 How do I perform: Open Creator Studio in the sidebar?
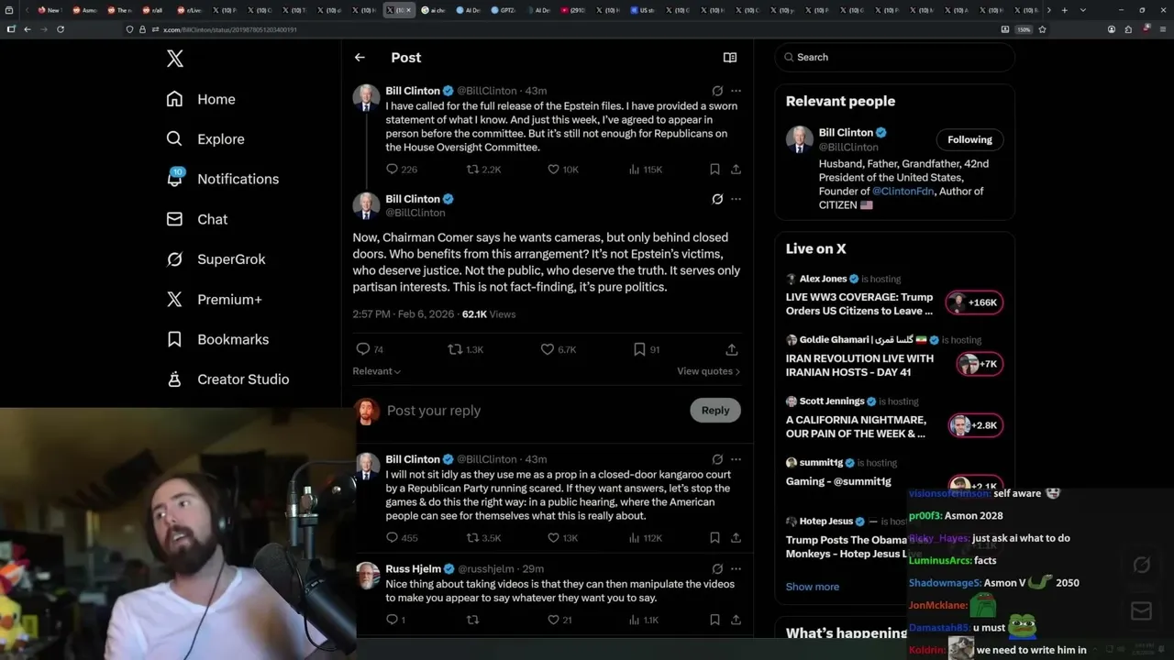(227, 379)
